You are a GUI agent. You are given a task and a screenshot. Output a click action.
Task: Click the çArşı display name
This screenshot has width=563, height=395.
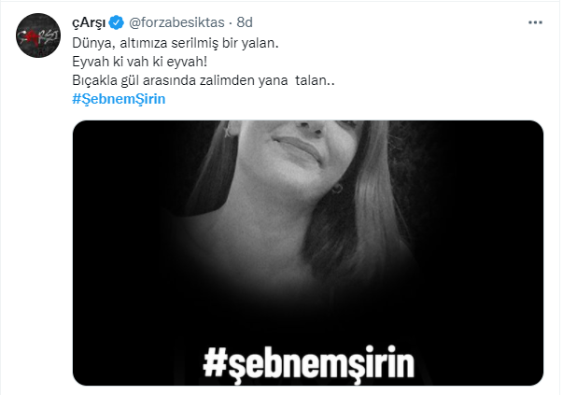tap(89, 23)
